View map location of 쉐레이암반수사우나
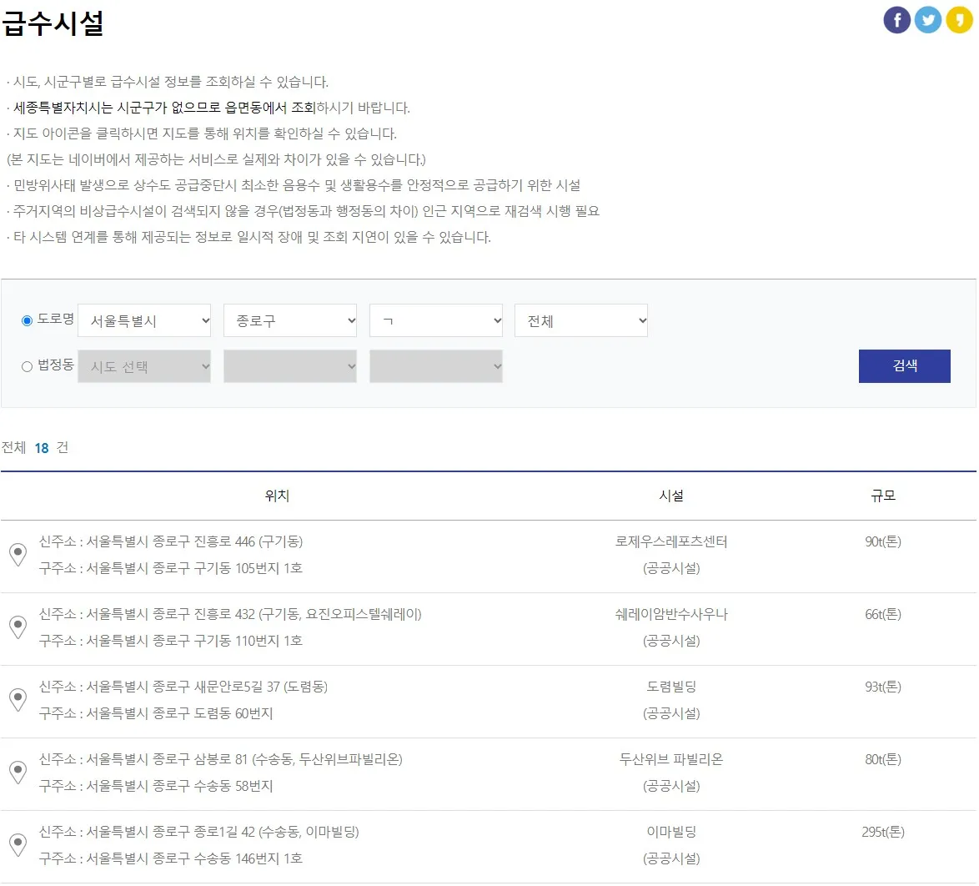Viewport: 979px width, 886px height. (18, 627)
